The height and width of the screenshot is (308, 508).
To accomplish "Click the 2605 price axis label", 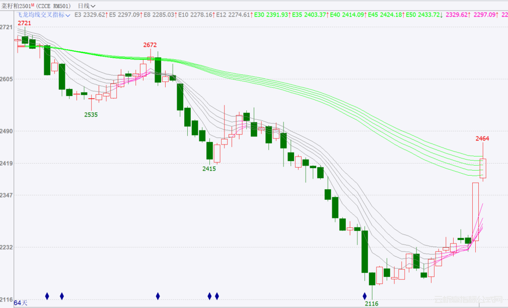I will [7, 80].
